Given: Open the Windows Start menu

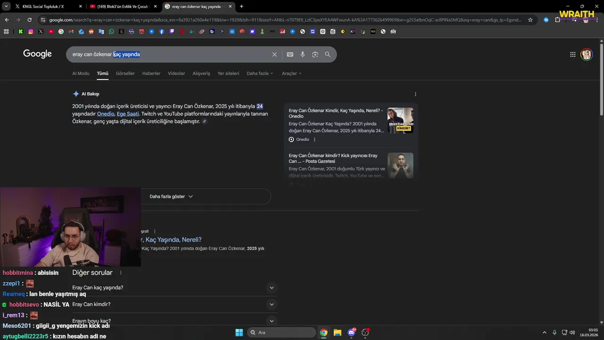Looking at the screenshot, I should (239, 332).
